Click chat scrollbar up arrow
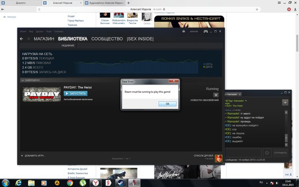Viewport: 299px width, 187px height. 286,113
